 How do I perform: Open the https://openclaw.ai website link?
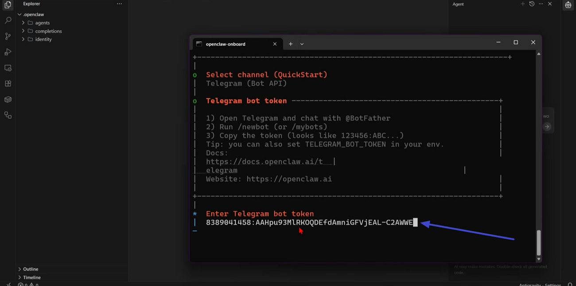pos(289,179)
